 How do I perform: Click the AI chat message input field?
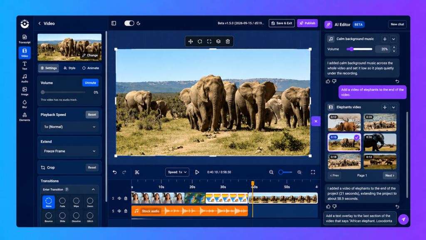[x=360, y=218]
